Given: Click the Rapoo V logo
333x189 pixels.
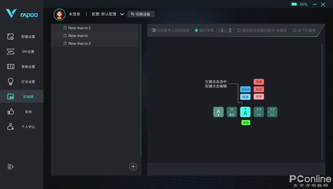Looking at the screenshot, I should click(x=11, y=13).
